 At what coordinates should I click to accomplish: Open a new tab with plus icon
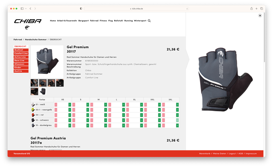click(x=256, y=9)
